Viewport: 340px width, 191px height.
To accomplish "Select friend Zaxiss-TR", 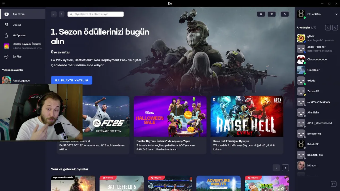I will (x=317, y=91).
